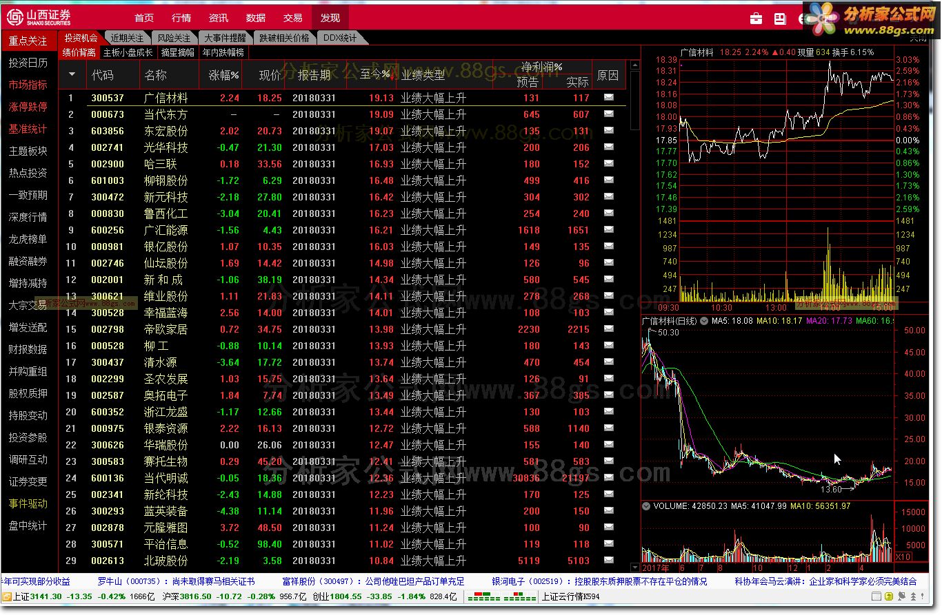Sort table by 至今% column header

point(376,74)
